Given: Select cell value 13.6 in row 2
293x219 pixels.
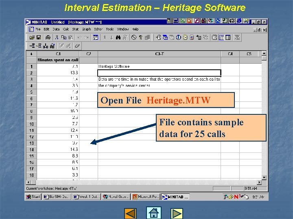Looking at the screenshot, I should point(58,73).
